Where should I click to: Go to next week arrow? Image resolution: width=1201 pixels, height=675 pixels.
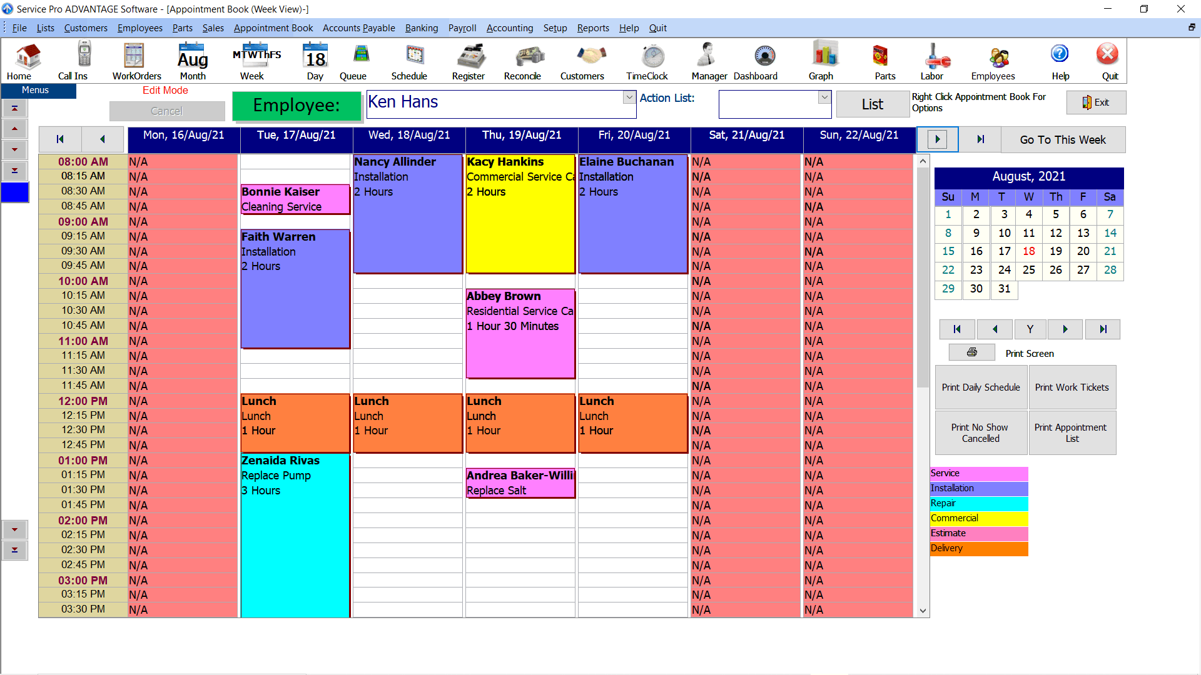pos(938,139)
